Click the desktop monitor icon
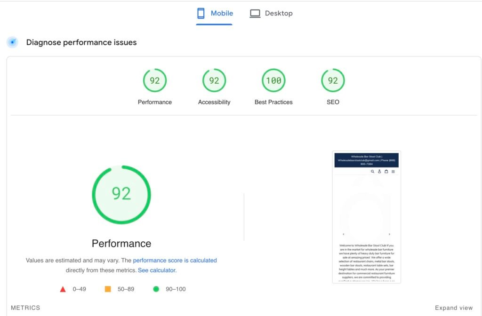This screenshot has height=316, width=482. [255, 14]
